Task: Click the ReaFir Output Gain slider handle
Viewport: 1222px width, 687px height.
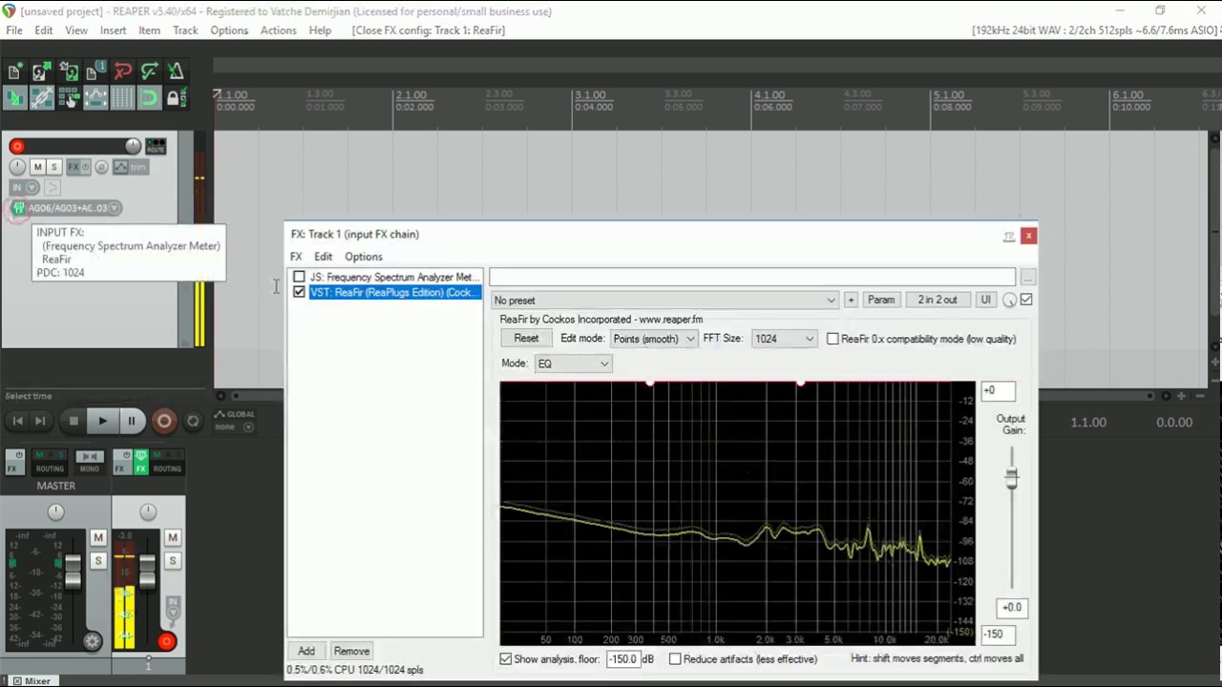Action: 1011,478
